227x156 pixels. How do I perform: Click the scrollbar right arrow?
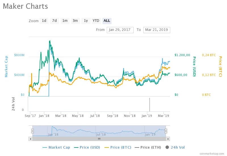pyautogui.click(x=168, y=139)
